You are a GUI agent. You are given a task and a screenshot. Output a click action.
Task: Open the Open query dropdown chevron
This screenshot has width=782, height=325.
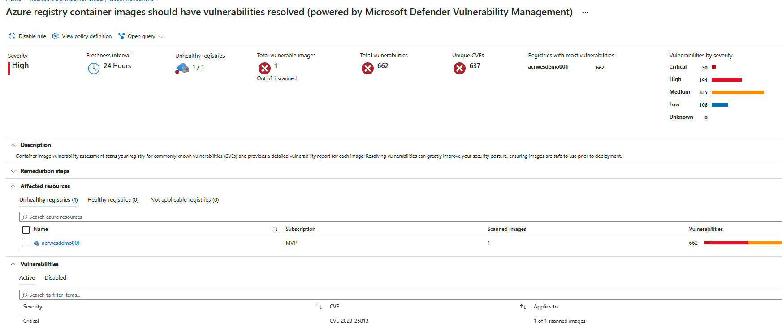click(161, 37)
